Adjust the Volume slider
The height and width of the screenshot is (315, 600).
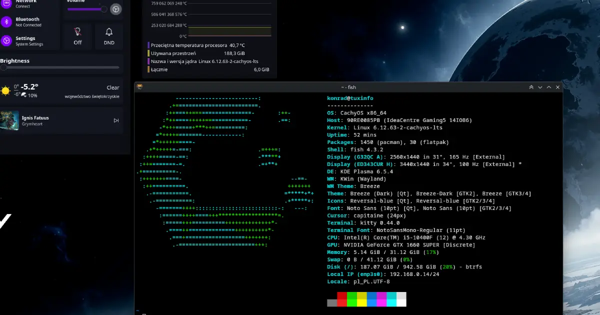coord(87,9)
